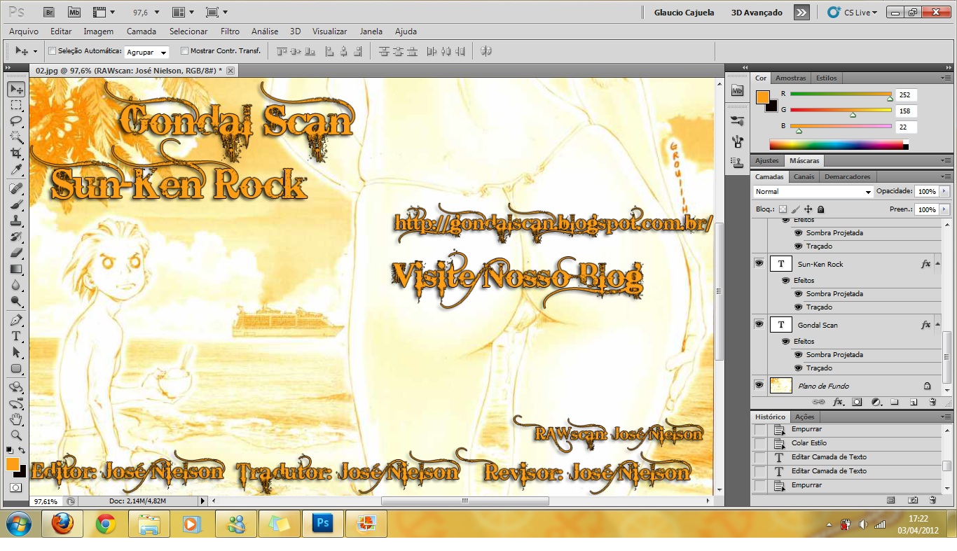Switch to the Amostras tab
Image resolution: width=957 pixels, height=551 pixels.
pyautogui.click(x=791, y=78)
